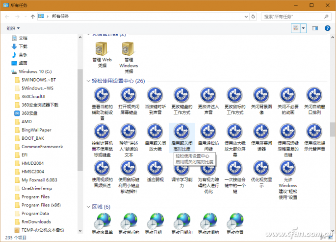Select the 下载 folder in sidebar

(23, 46)
